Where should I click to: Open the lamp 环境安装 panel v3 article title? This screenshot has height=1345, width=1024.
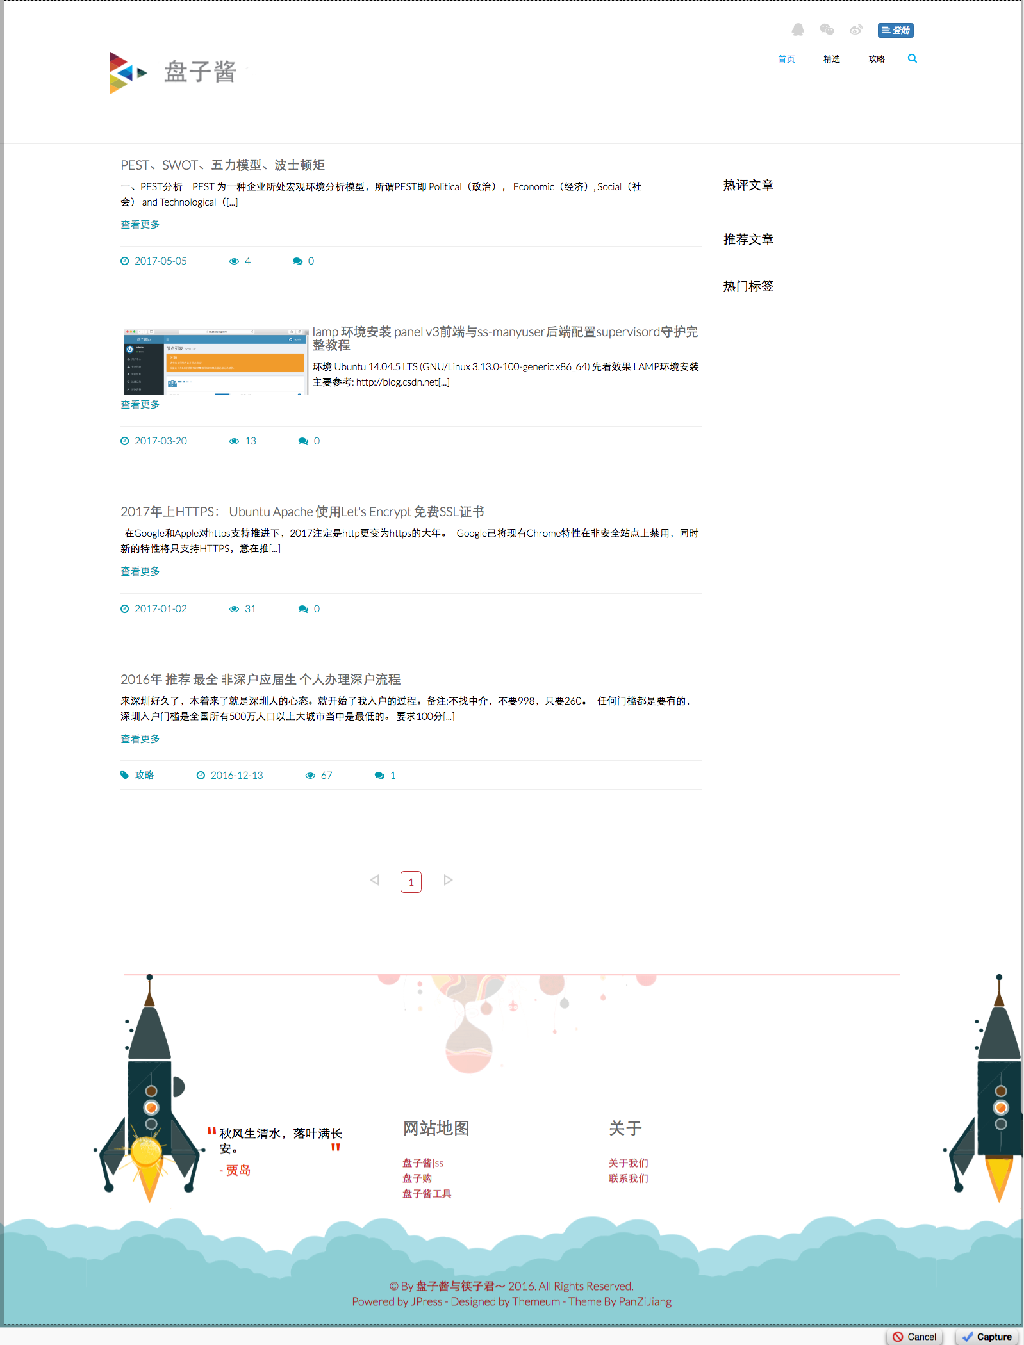[505, 338]
